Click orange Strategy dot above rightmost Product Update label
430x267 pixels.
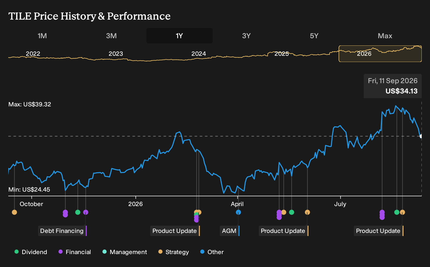coord(402,212)
